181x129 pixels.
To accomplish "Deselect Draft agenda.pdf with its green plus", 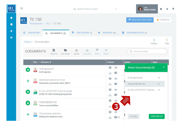I will click(x=28, y=70).
